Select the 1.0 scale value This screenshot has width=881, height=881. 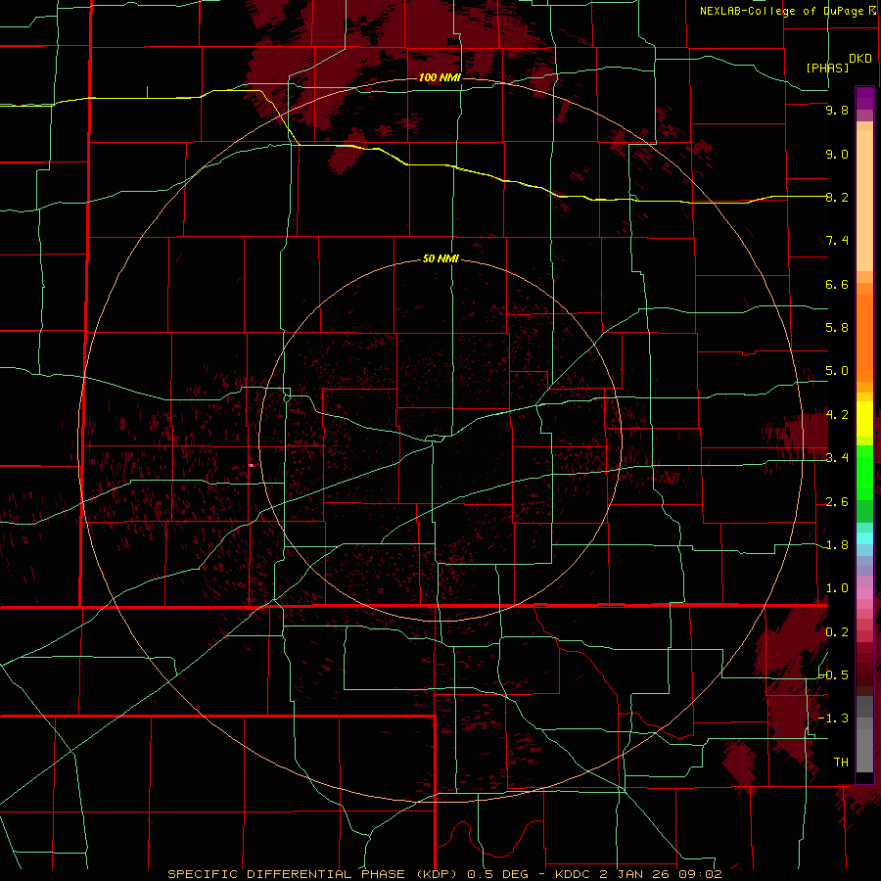click(837, 588)
